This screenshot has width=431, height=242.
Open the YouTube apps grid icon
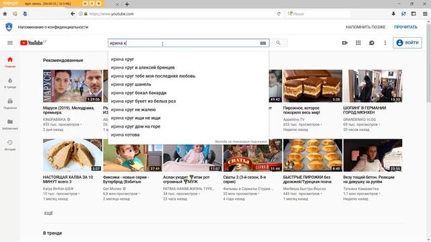(358, 43)
